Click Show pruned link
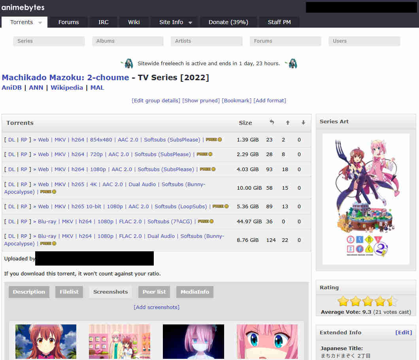The width and height of the screenshot is (419, 360). click(201, 101)
